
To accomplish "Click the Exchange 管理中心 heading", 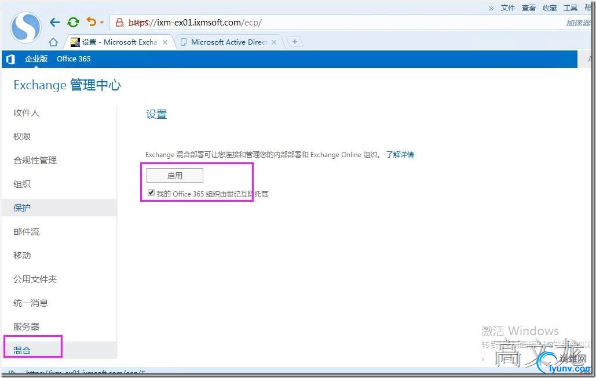I will (67, 85).
